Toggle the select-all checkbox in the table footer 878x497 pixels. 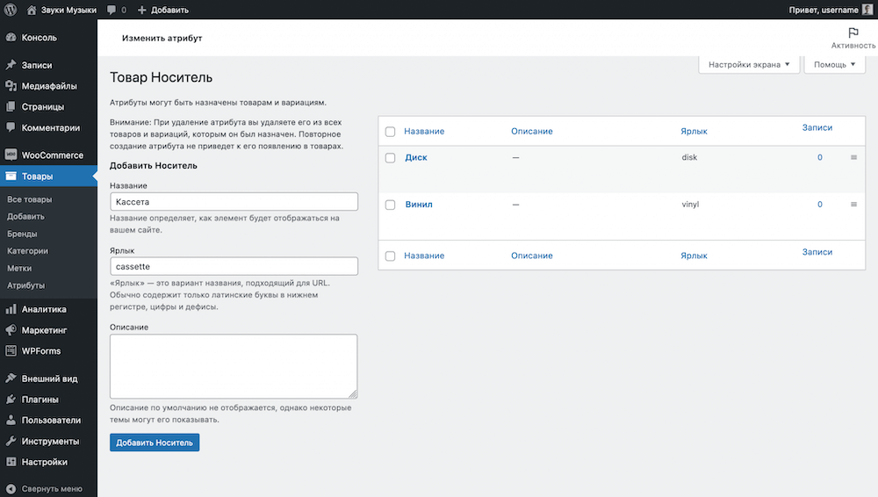pyautogui.click(x=391, y=256)
